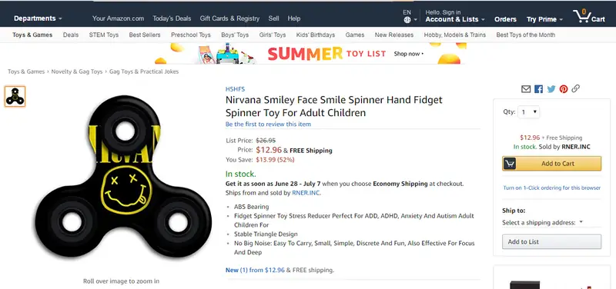The width and height of the screenshot is (616, 289).
Task: Share product on Pinterest icon
Action: tap(564, 89)
